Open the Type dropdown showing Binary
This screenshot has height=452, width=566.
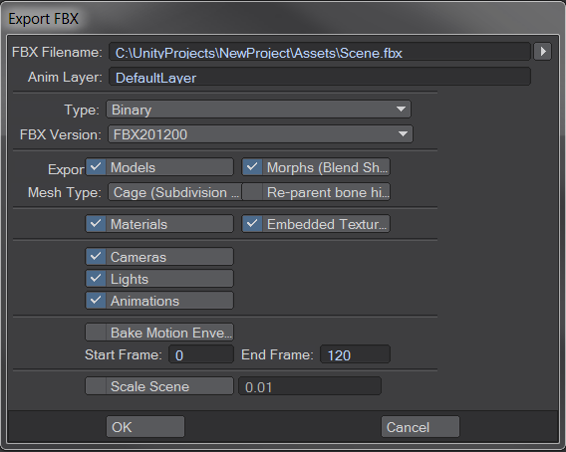coord(258,110)
